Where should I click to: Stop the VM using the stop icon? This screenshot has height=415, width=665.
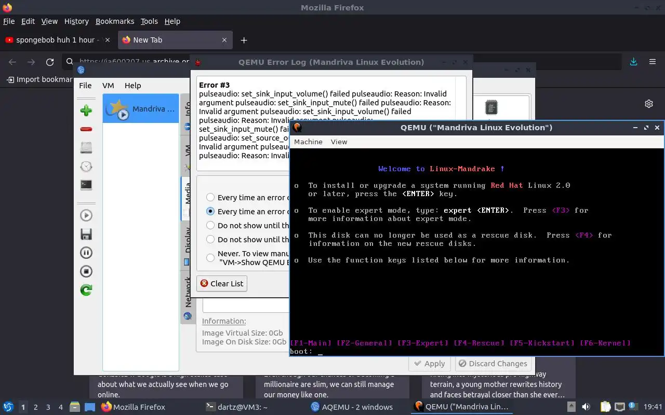pyautogui.click(x=86, y=271)
